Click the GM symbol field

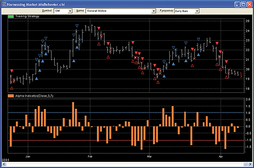(x=61, y=11)
